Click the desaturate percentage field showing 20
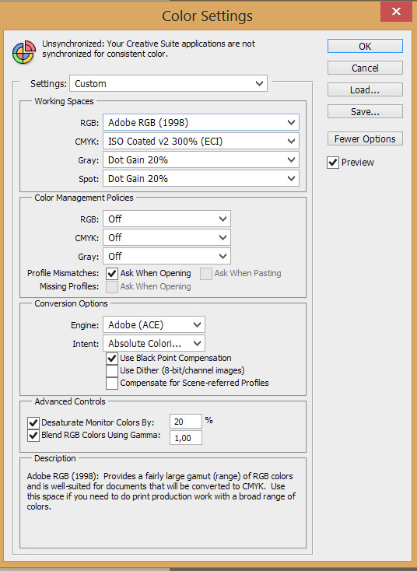Viewport: 417px width, 571px height. [x=186, y=422]
